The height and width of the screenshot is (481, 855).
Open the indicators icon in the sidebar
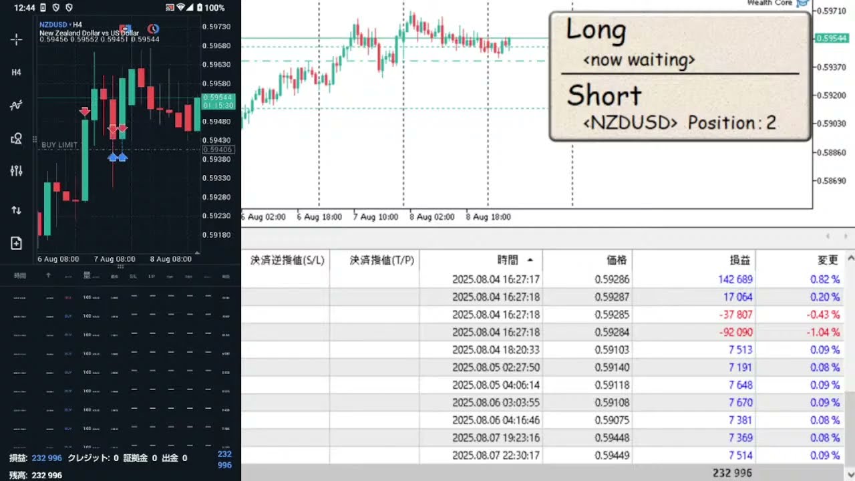click(17, 105)
